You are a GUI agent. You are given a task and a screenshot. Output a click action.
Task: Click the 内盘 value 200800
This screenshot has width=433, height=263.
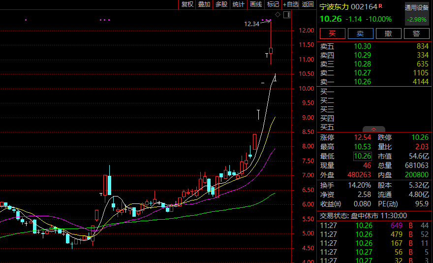click(417, 175)
